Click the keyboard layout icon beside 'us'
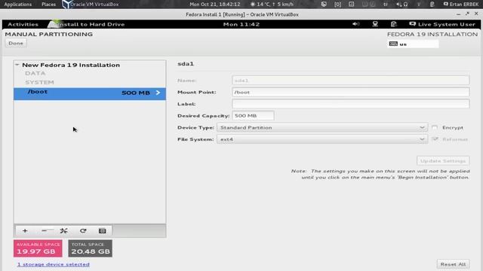 (x=393, y=44)
